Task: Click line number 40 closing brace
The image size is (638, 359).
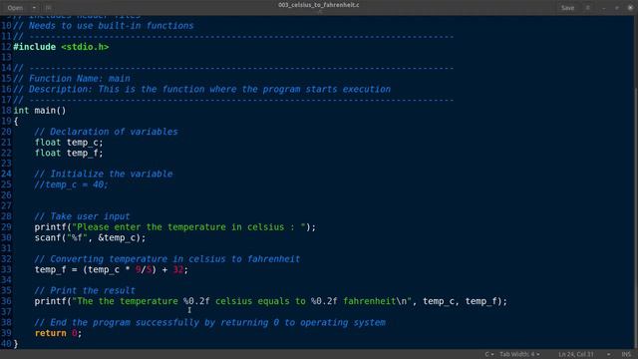Action: point(16,343)
